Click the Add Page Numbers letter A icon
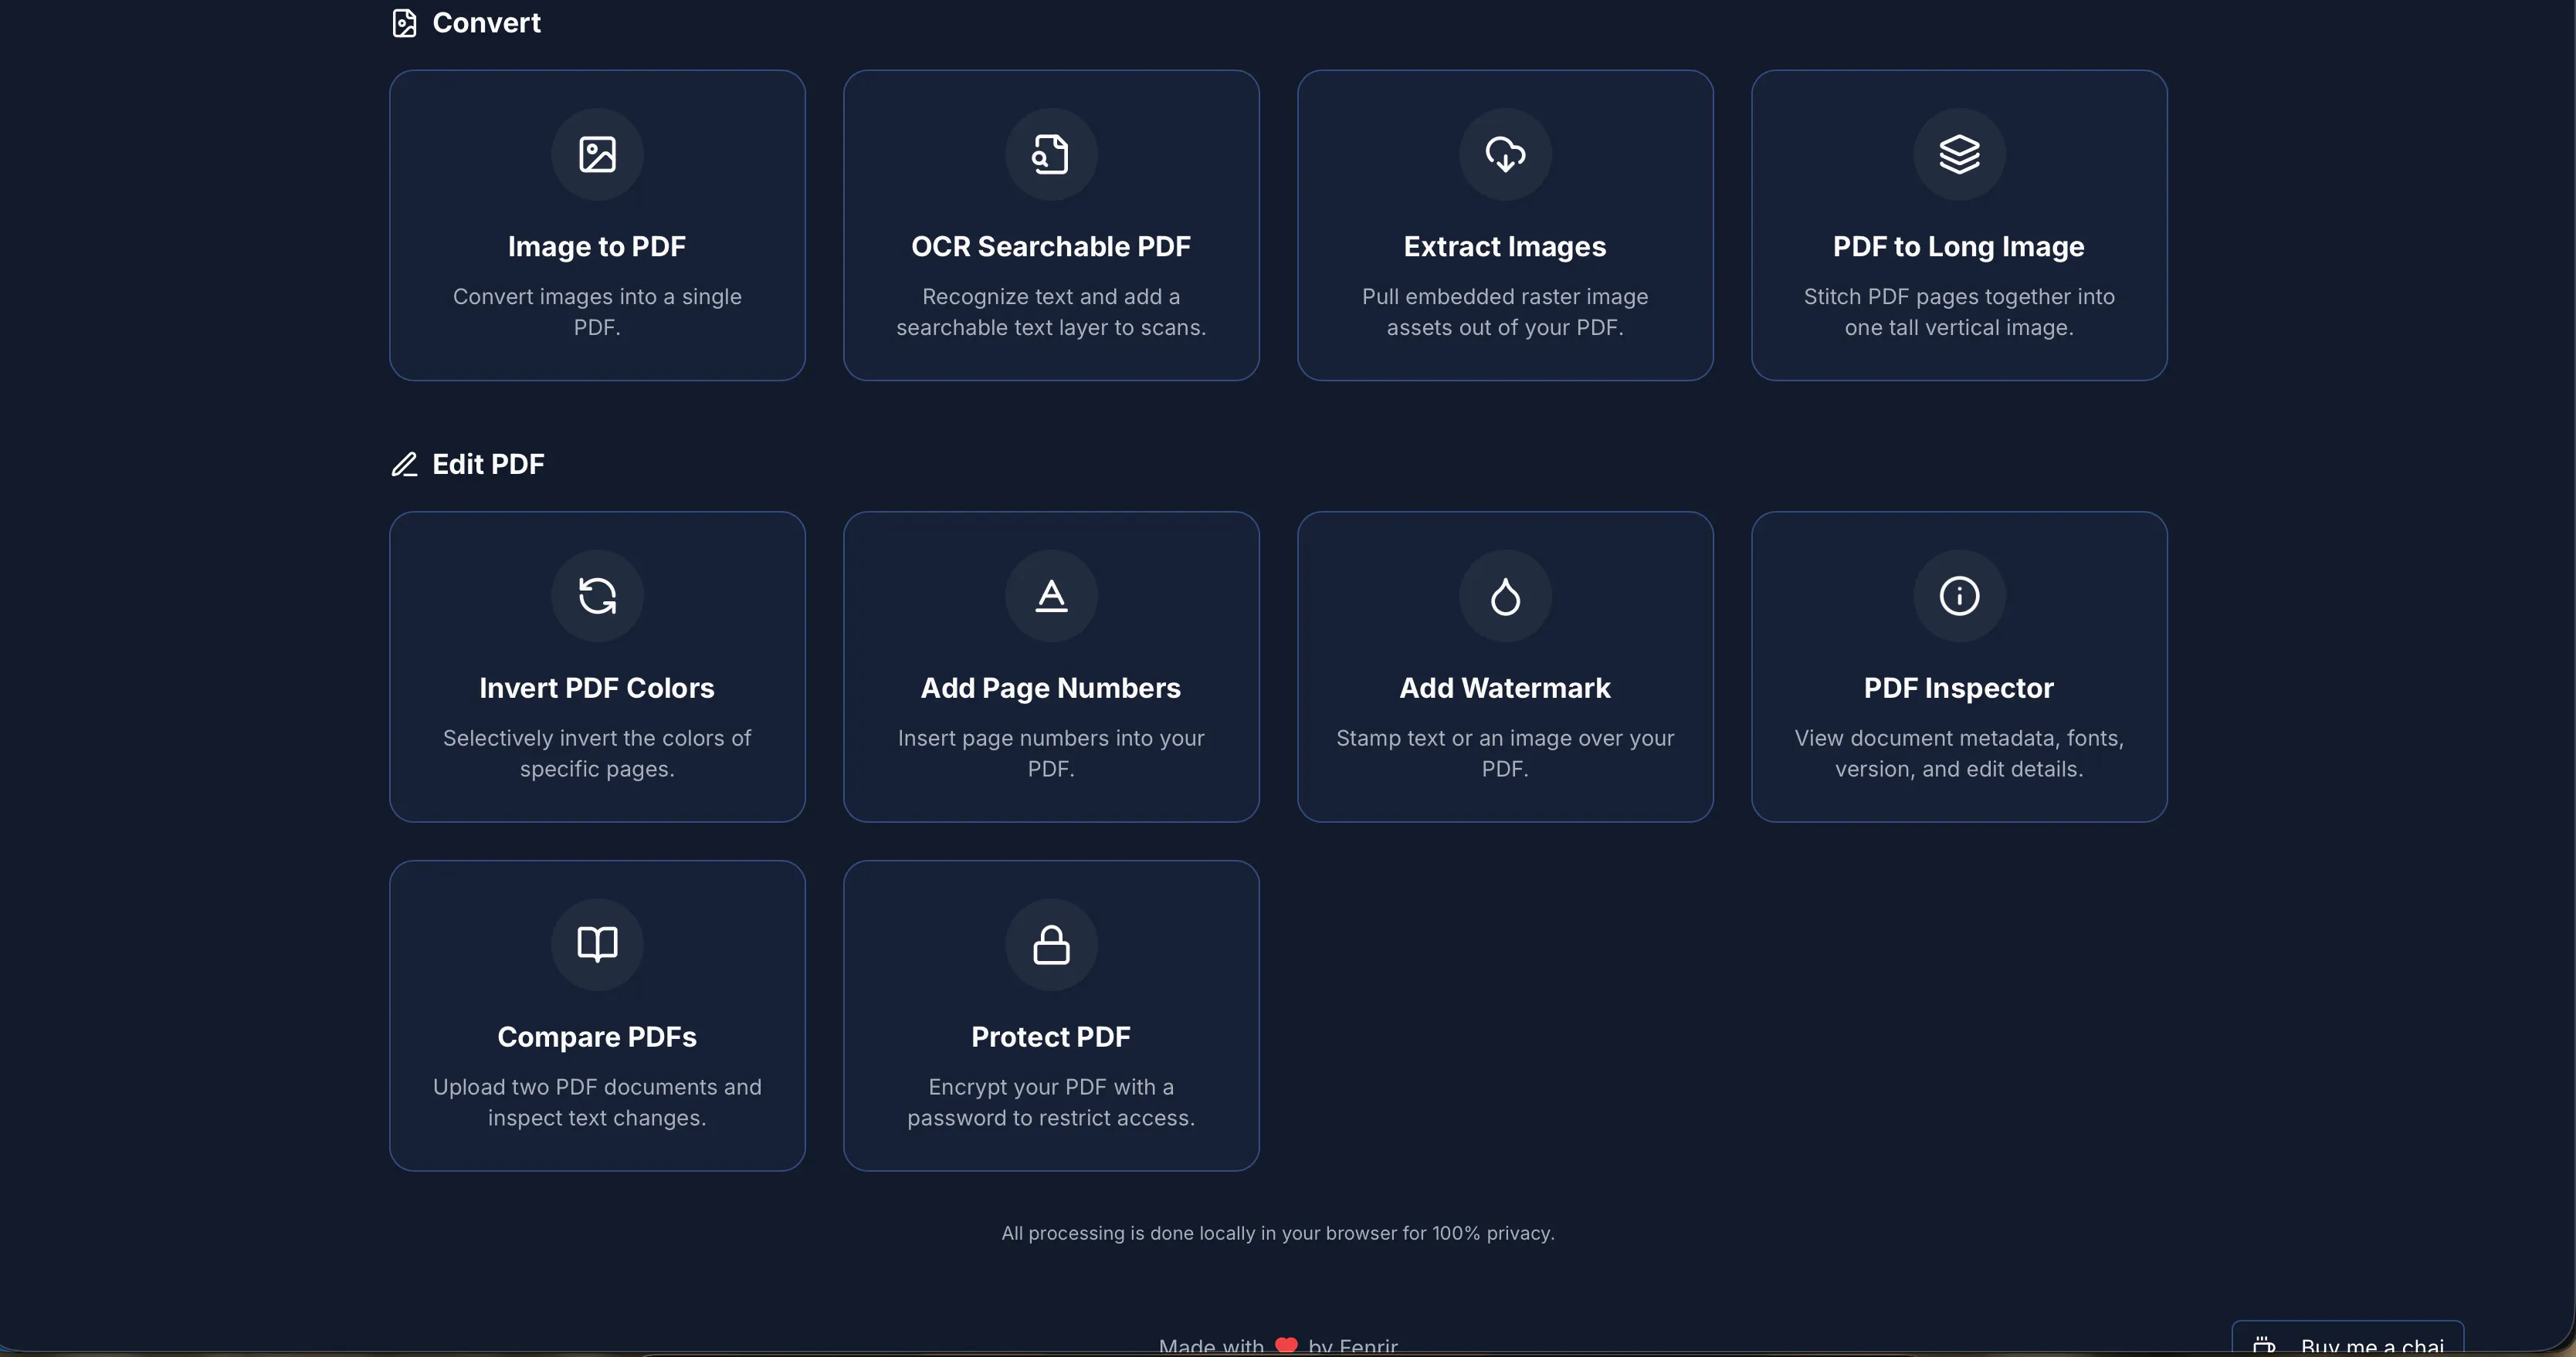 (1051, 596)
